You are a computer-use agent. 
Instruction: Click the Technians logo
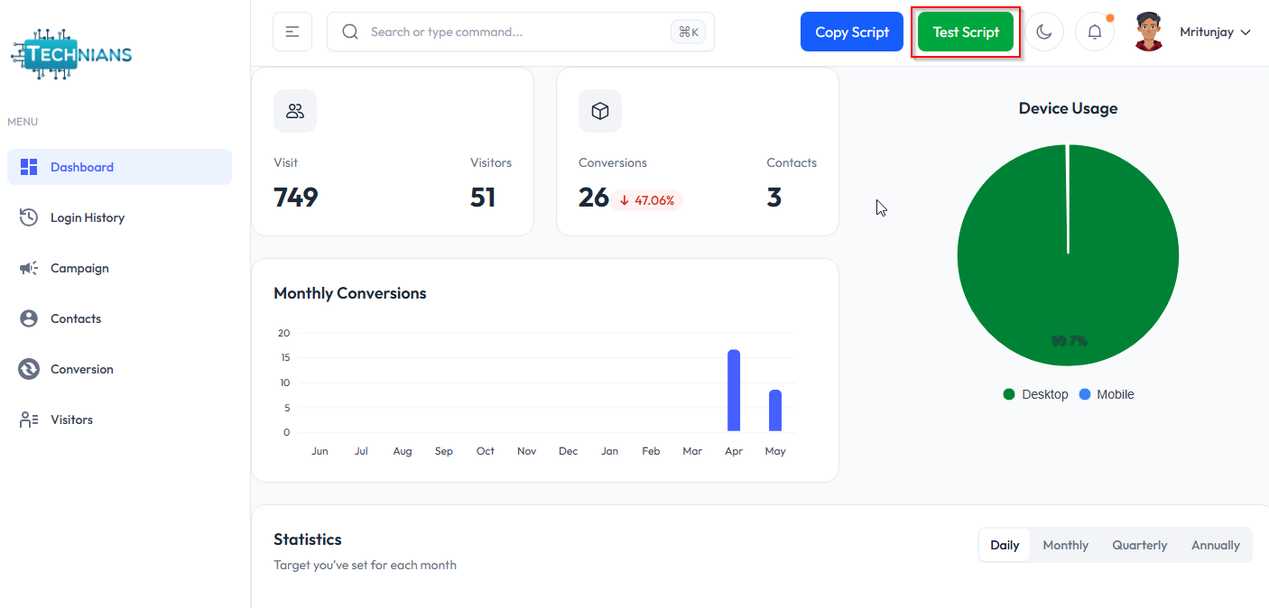click(x=71, y=54)
